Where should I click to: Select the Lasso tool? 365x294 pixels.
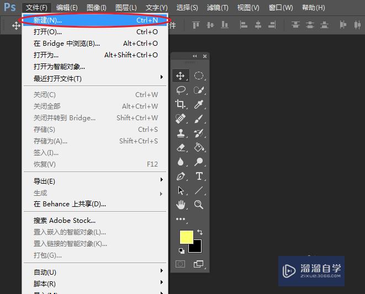(x=181, y=90)
